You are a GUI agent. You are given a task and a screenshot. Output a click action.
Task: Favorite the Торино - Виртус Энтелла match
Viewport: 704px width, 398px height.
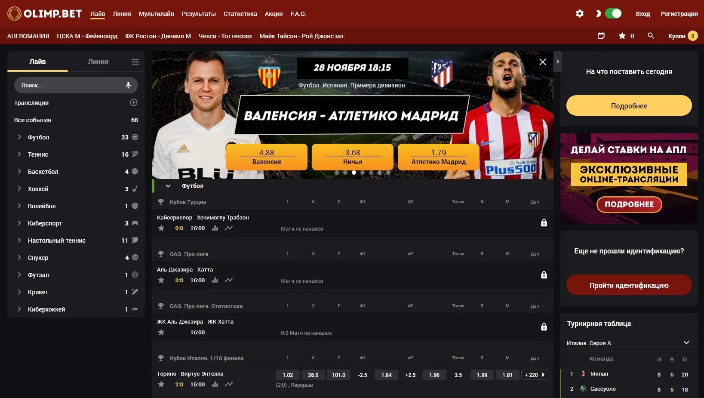coord(161,384)
